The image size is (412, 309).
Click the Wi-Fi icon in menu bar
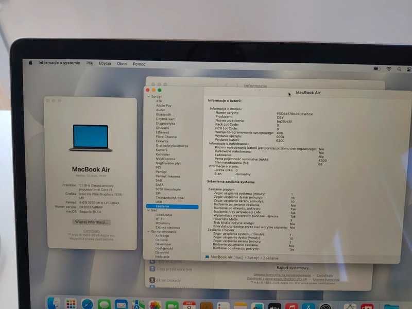click(x=389, y=69)
